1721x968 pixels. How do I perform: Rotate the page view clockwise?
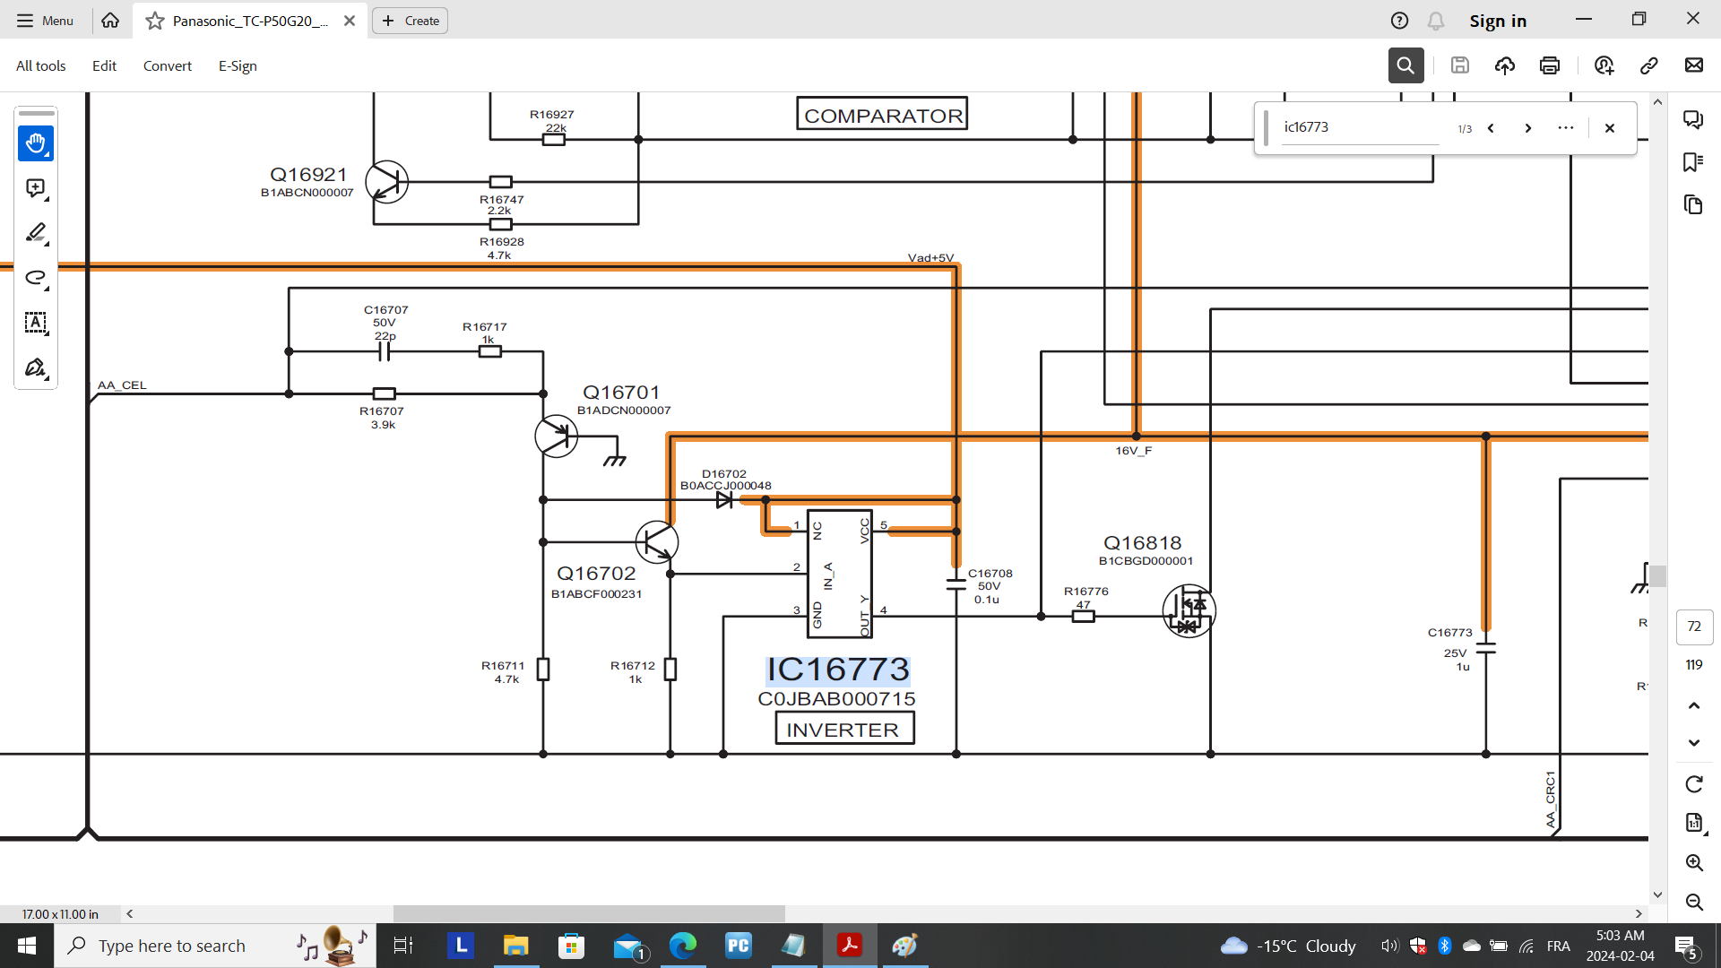click(1693, 784)
